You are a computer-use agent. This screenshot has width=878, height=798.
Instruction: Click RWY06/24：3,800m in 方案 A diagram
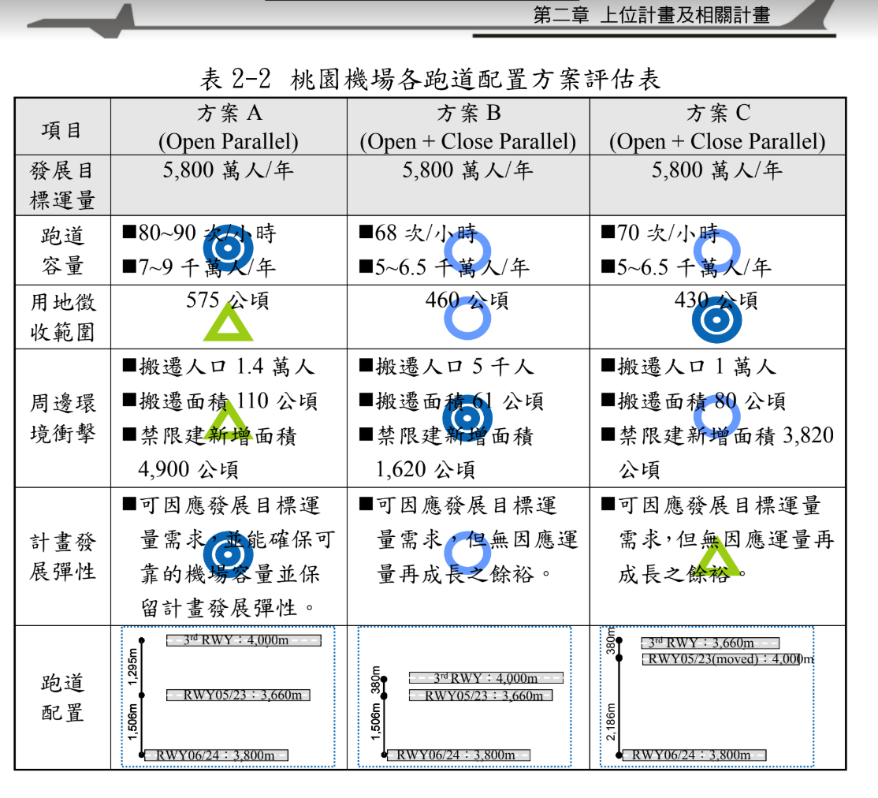tap(216, 755)
